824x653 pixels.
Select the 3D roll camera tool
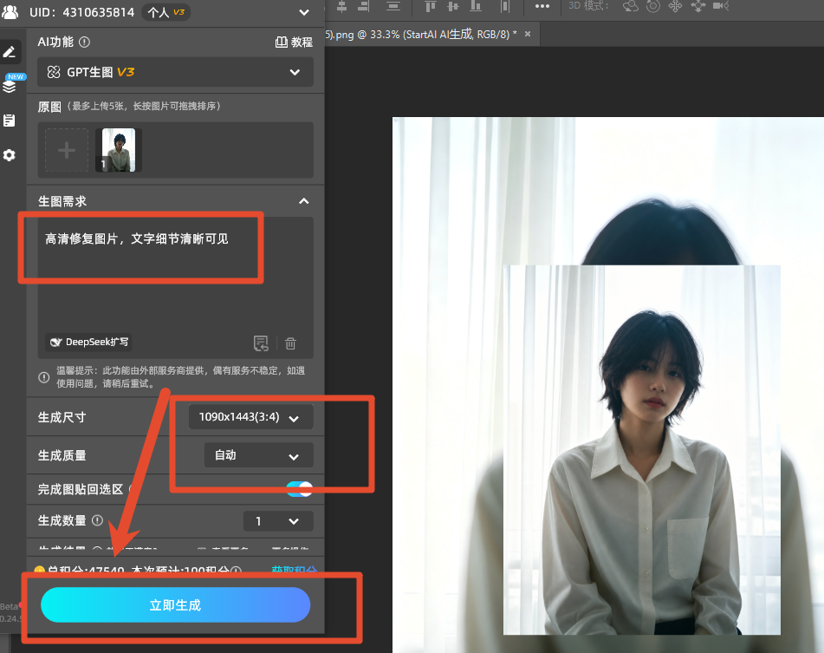click(x=653, y=6)
